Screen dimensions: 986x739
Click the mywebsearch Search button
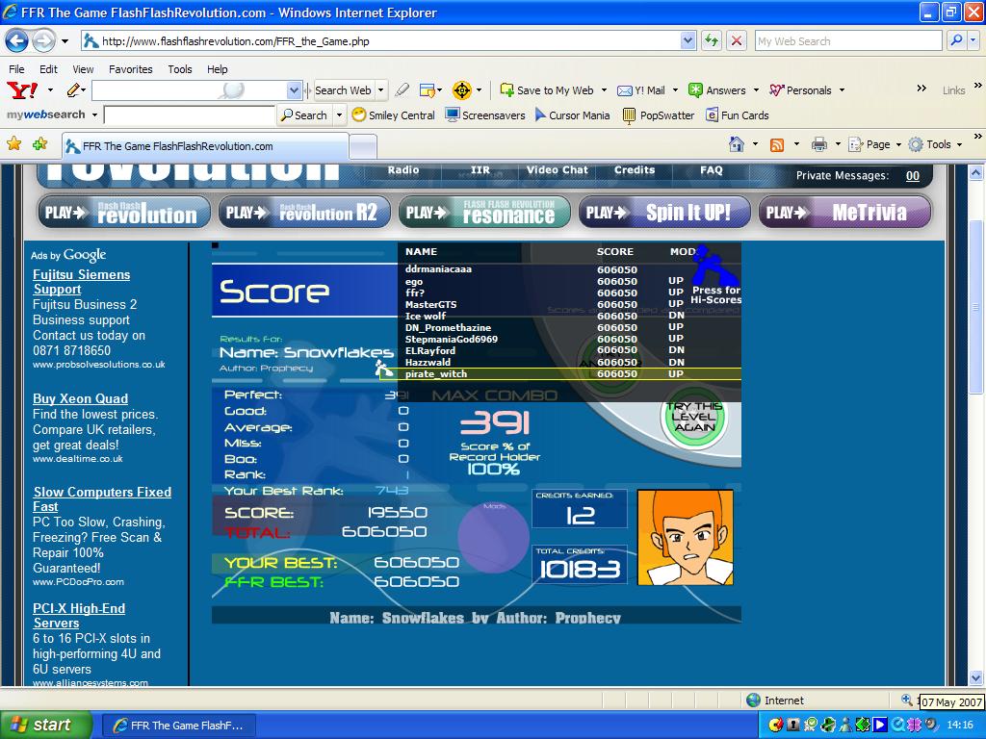(304, 115)
